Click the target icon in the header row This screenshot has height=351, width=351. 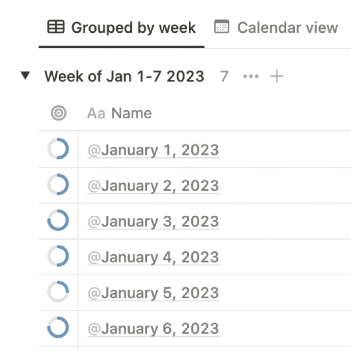point(59,113)
